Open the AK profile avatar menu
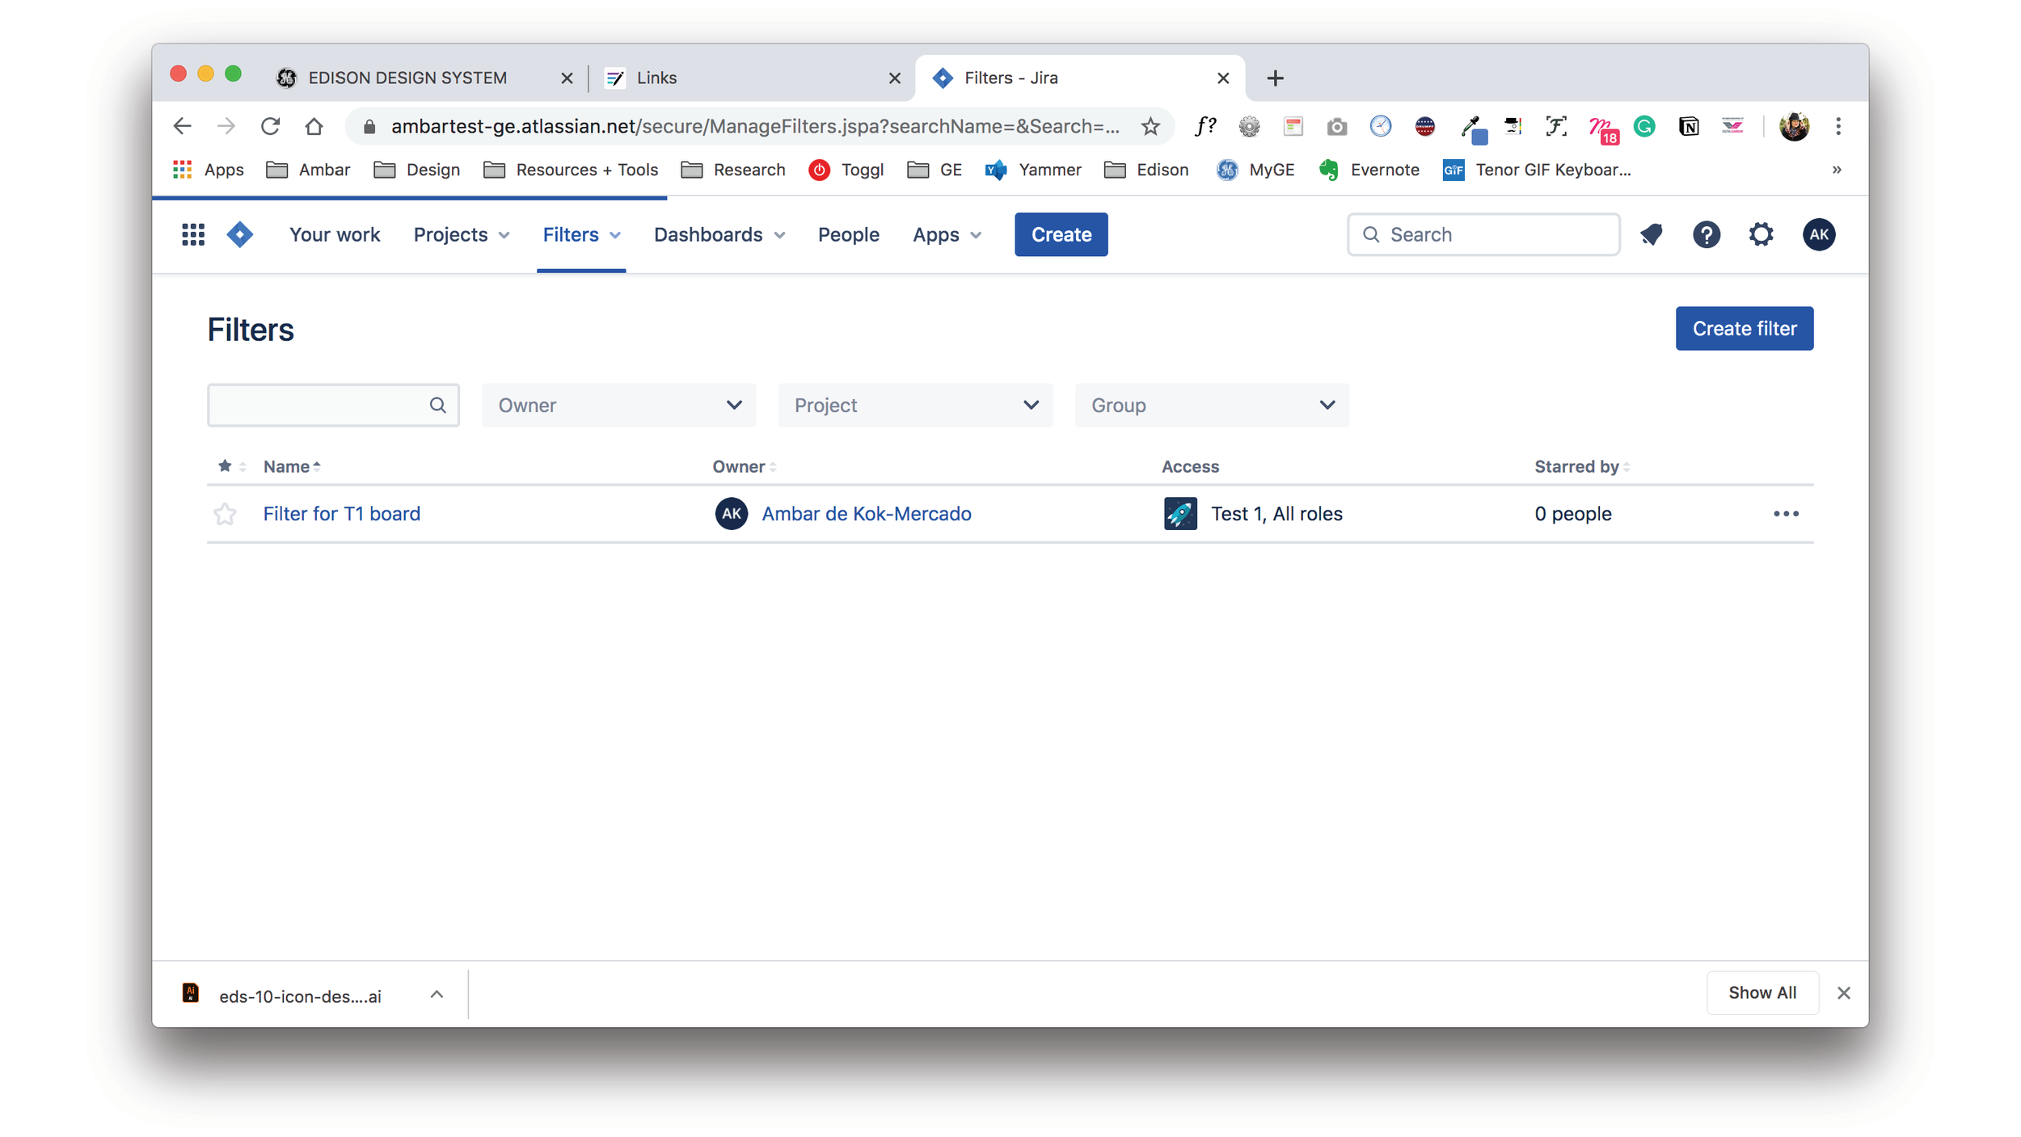This screenshot has width=2021, height=1137. (x=1818, y=234)
